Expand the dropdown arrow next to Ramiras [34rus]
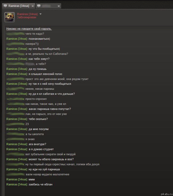 coord(40,14)
